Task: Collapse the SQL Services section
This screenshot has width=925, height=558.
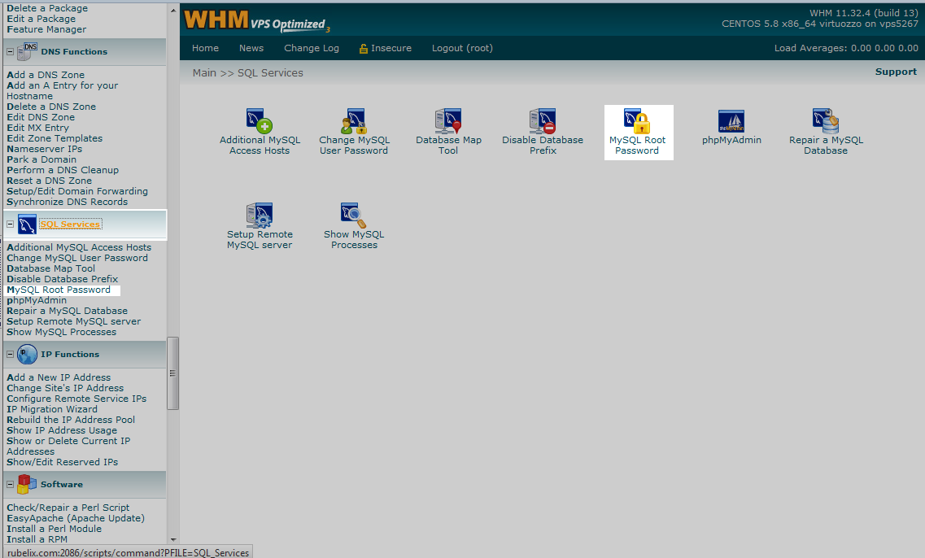Action: point(10,225)
